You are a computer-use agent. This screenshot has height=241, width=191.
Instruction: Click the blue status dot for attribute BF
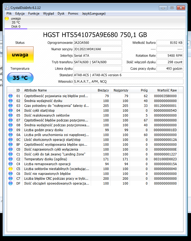coord(11,144)
